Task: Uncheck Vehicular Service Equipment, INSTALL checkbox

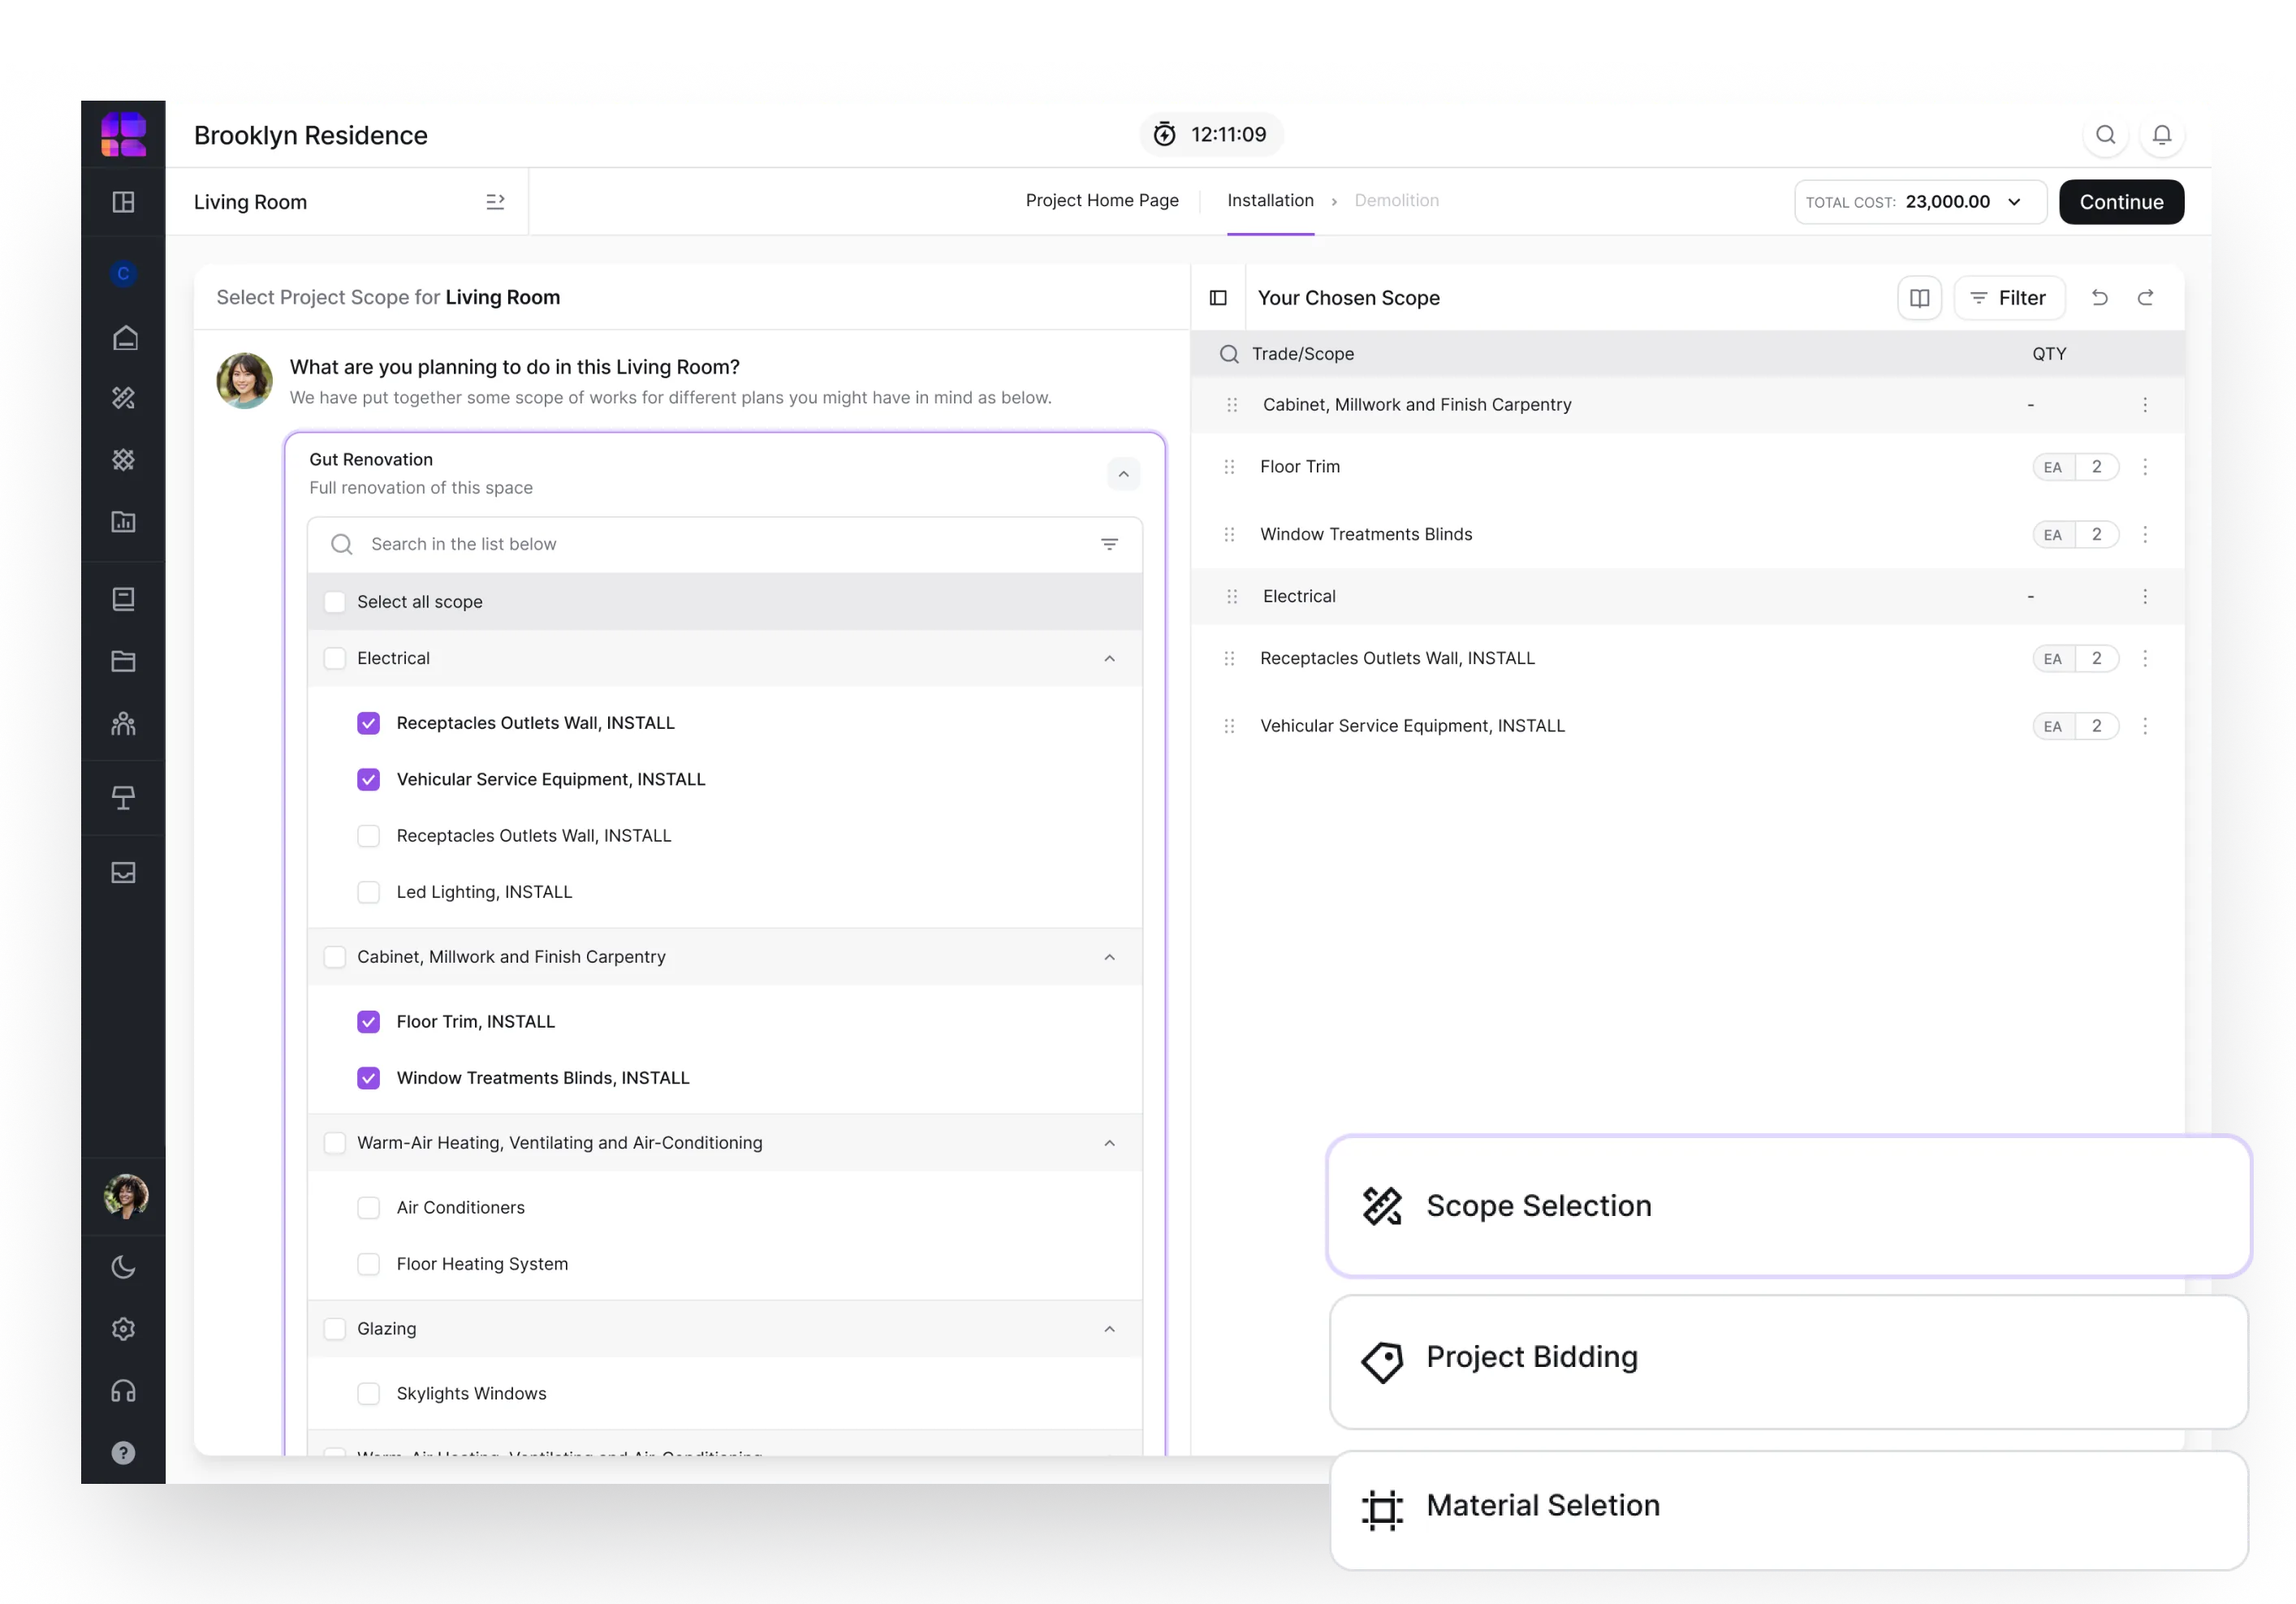Action: click(x=368, y=779)
